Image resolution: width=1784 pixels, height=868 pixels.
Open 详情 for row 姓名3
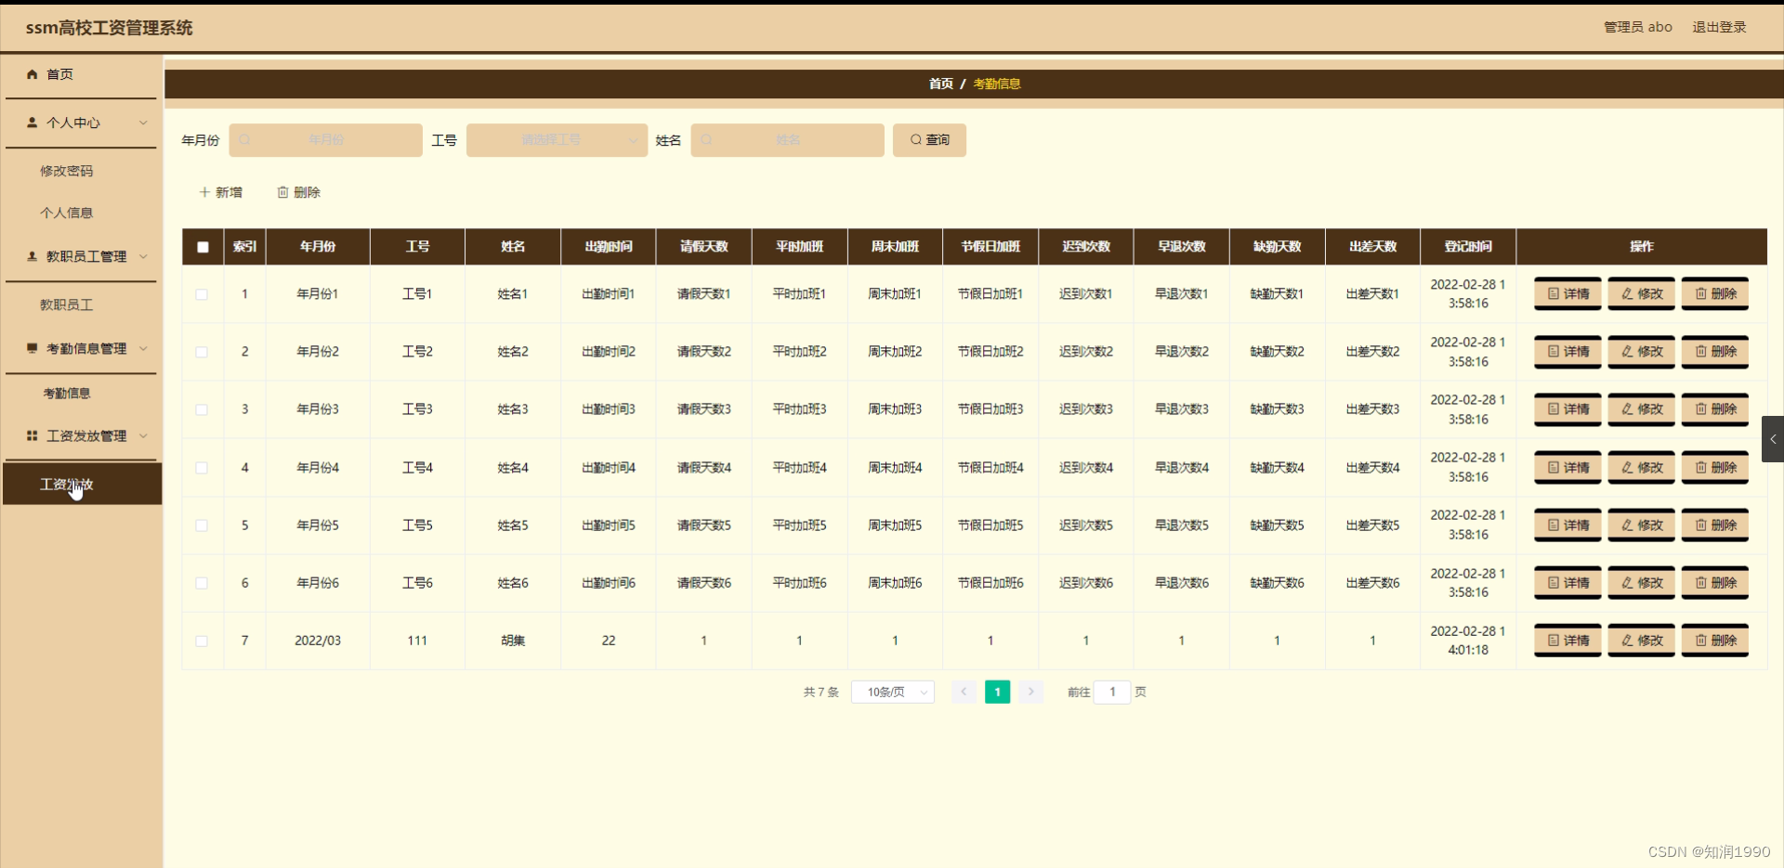pyautogui.click(x=1568, y=409)
